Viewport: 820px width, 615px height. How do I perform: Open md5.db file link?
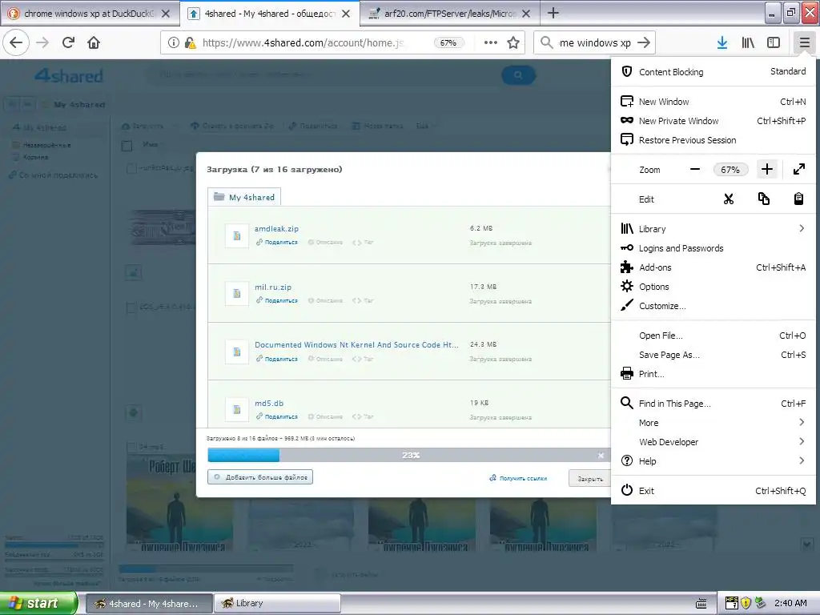(269, 404)
